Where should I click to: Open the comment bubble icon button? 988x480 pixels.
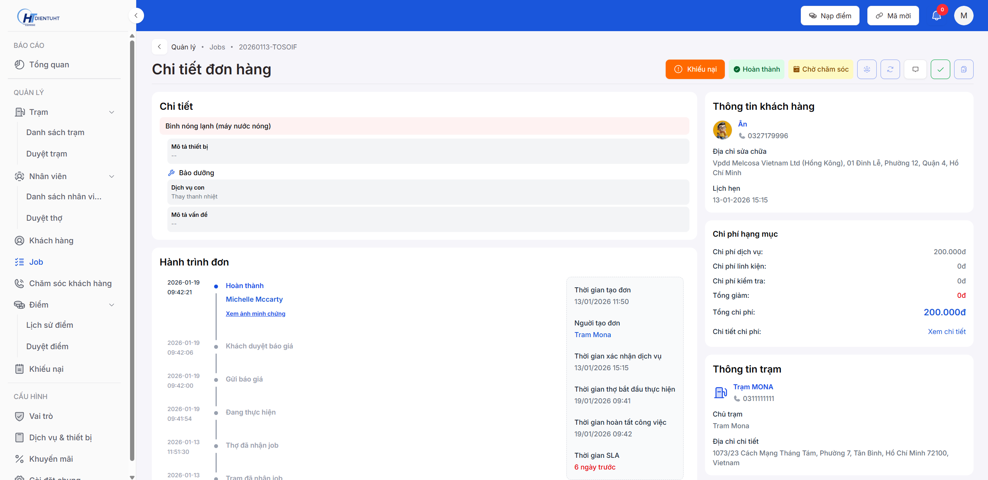915,69
